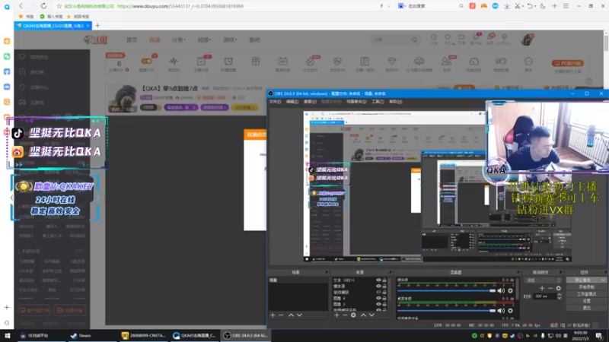Adjust the 300 ms duration stepper arrows
Image resolution: width=609 pixels, height=342 pixels.
click(560, 296)
